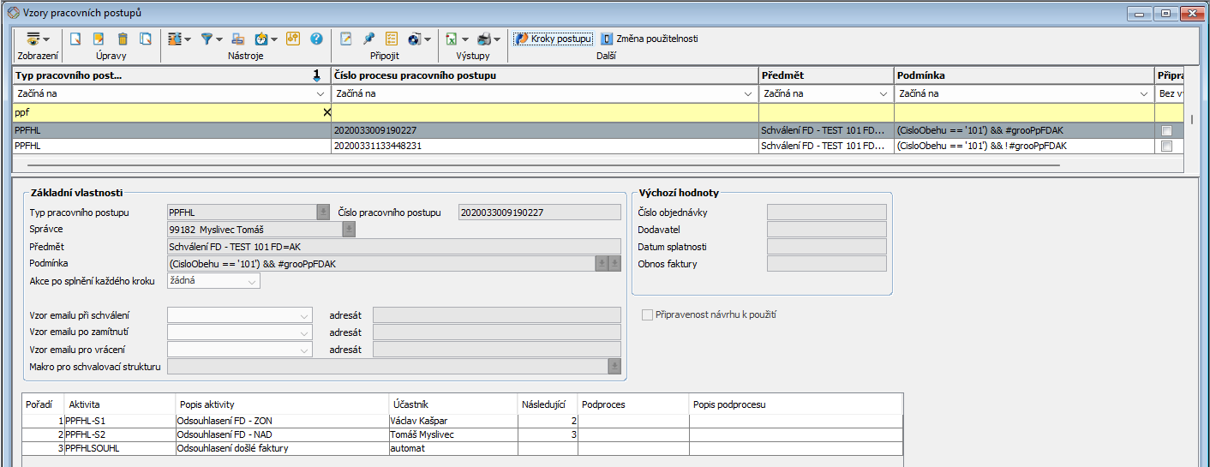Click the new record icon in Úpravy
Screen dimensions: 1210x467
click(x=75, y=39)
